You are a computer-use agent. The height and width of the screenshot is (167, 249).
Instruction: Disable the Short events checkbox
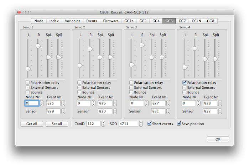click(x=150, y=124)
